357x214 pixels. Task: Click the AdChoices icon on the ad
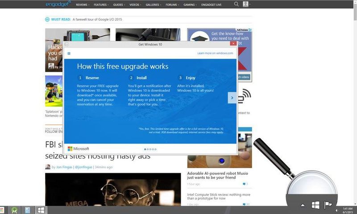coord(250,30)
